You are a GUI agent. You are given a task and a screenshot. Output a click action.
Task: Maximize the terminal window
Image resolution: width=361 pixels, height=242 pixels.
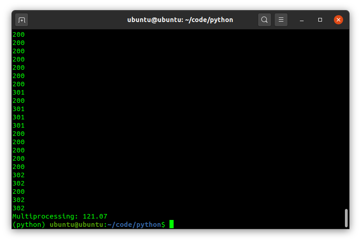pyautogui.click(x=320, y=20)
